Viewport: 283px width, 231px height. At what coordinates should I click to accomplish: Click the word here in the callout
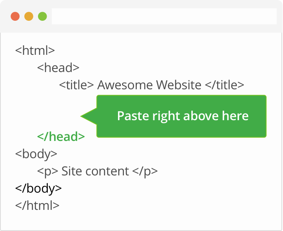235,116
